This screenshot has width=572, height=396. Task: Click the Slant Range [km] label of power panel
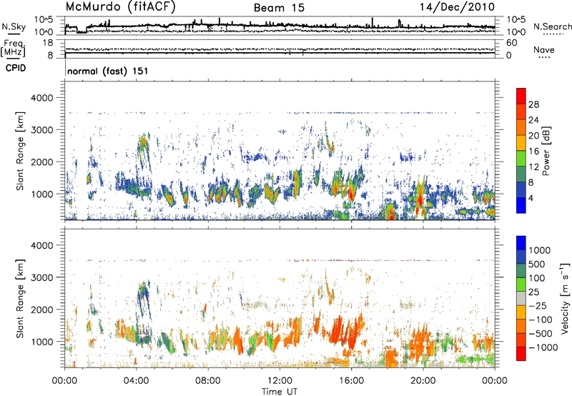(x=20, y=151)
